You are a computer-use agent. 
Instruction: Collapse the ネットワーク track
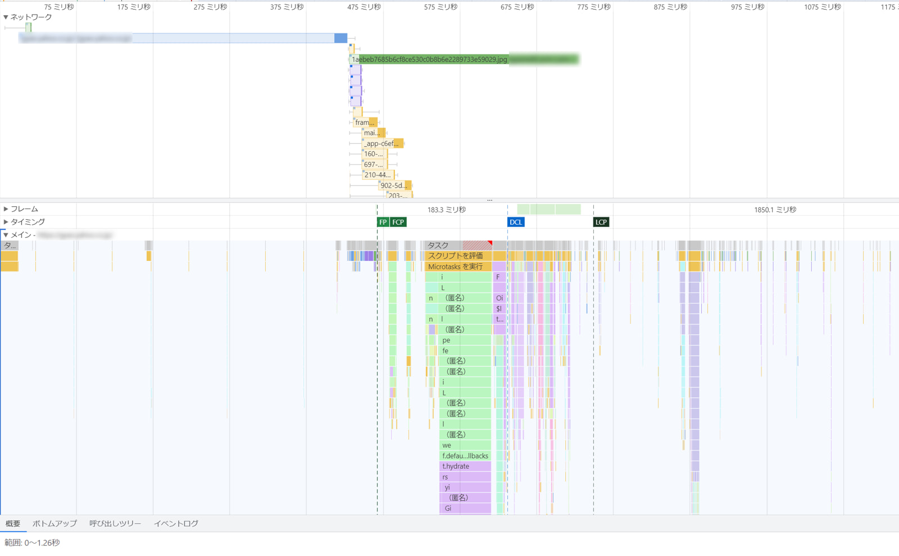6,17
